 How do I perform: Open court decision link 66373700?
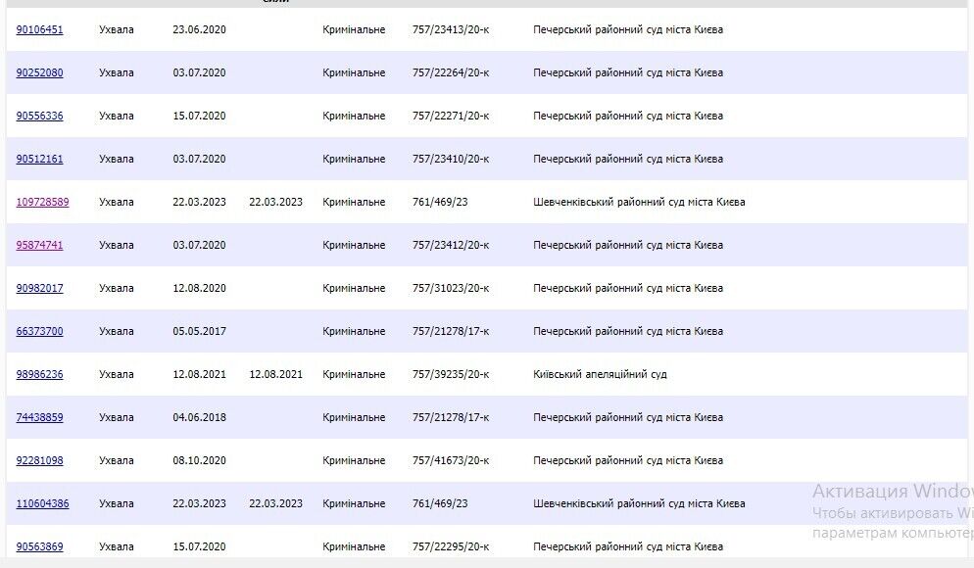point(39,331)
